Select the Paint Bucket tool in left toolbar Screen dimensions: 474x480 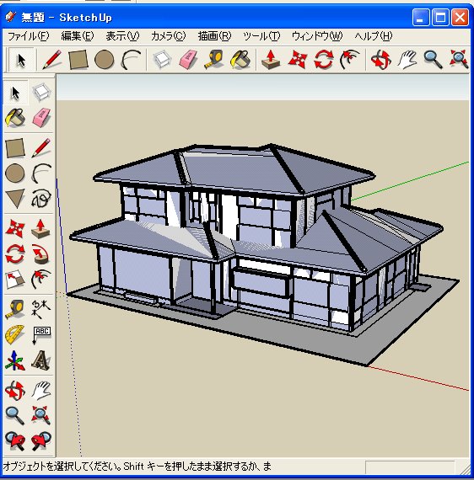click(14, 118)
